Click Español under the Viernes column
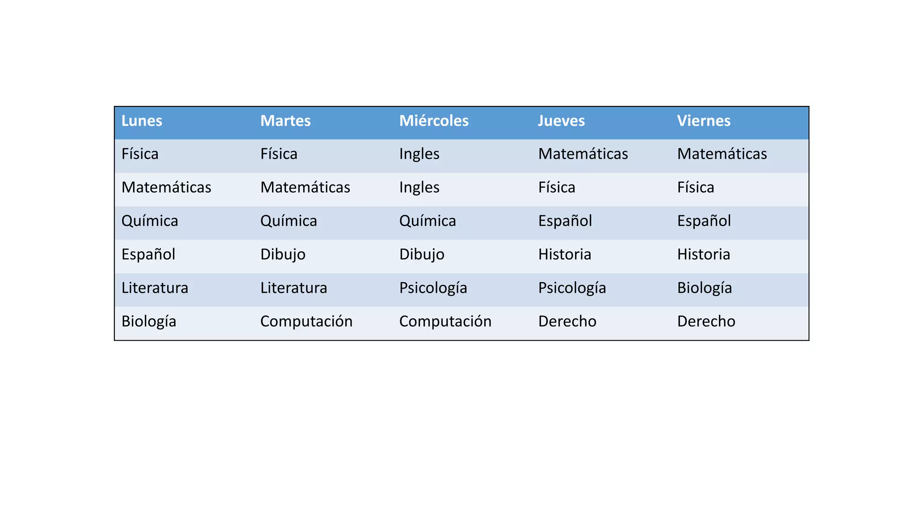 click(704, 221)
